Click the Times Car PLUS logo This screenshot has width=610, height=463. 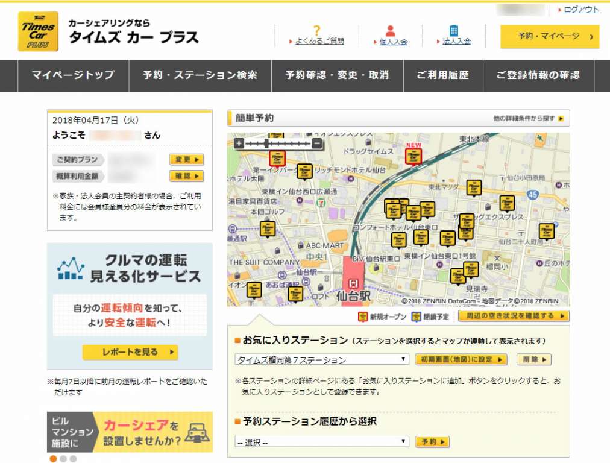click(38, 31)
